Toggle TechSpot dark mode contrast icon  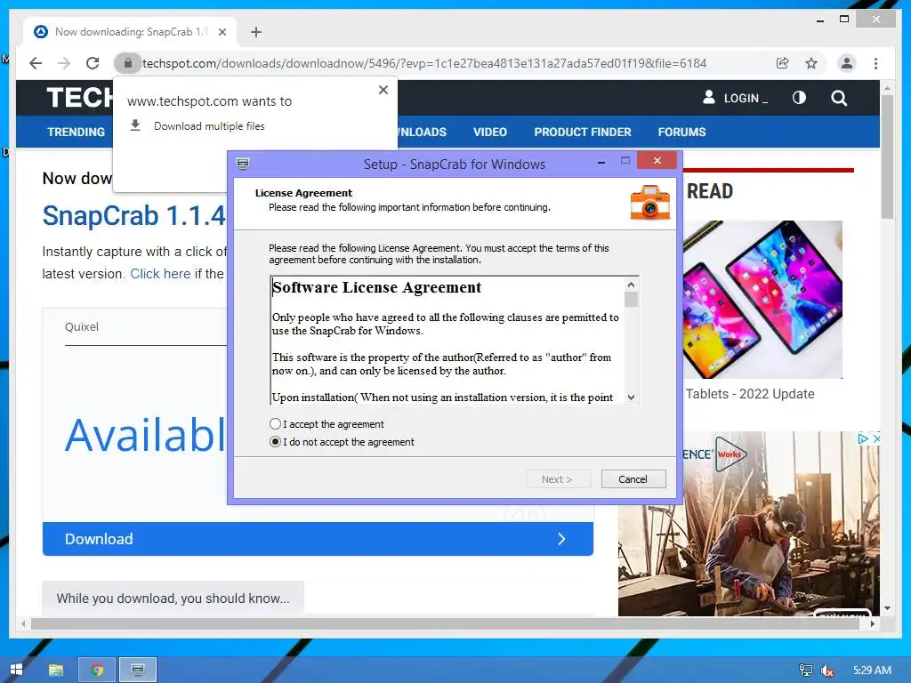[799, 98]
